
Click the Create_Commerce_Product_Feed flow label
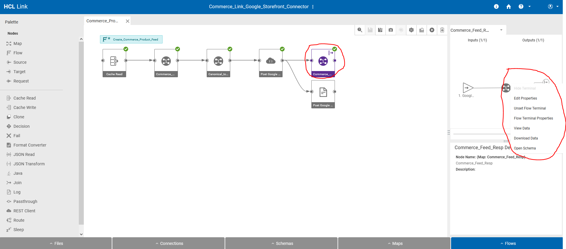pos(131,39)
